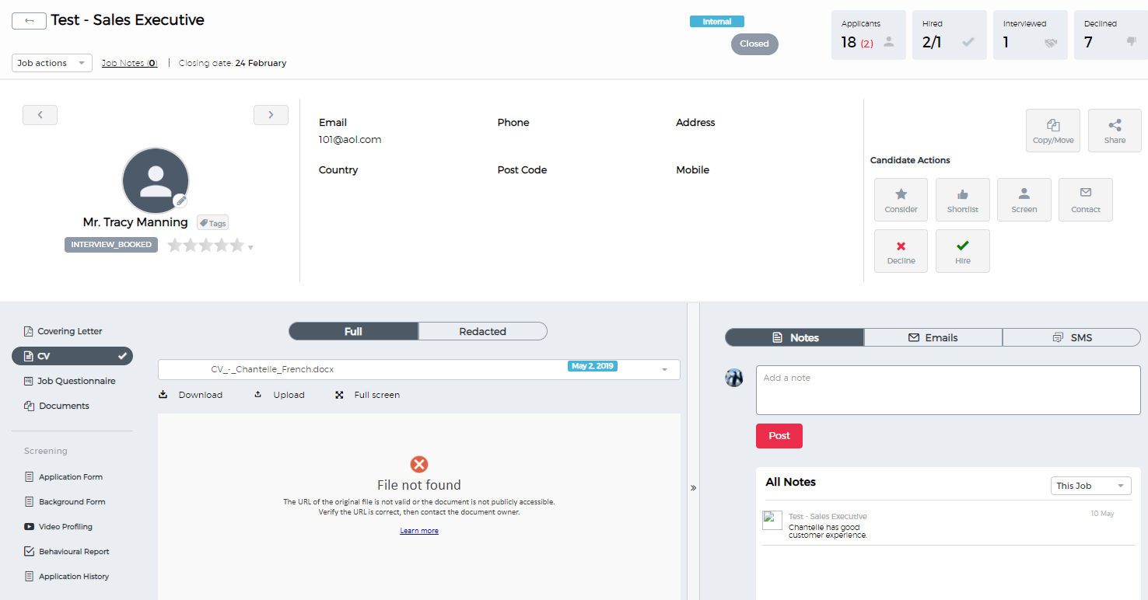Viewport: 1148px width, 600px height.
Task: Open the Tags editor for Tracy Manning
Action: 212,223
